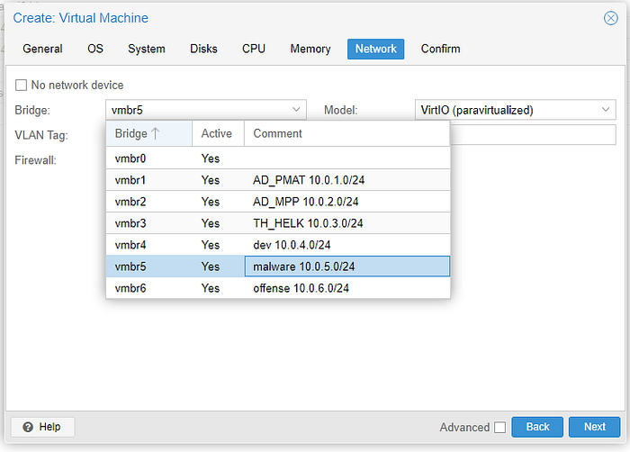This screenshot has height=452, width=630.
Task: Enable the No network device checkbox
Action: (21, 86)
